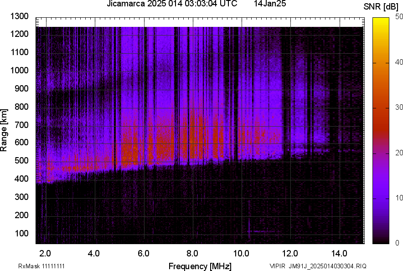Click the range tick label '1300'
This screenshot has height=271, width=403.
19,16
